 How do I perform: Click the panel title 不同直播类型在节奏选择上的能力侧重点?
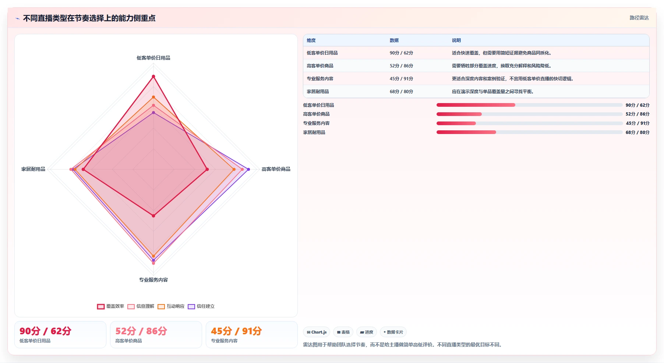coord(89,18)
